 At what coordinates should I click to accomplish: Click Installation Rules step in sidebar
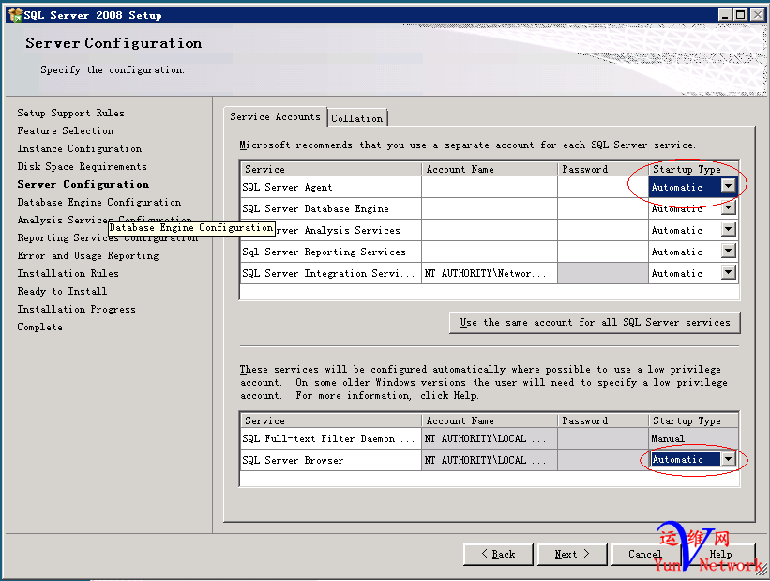pyautogui.click(x=68, y=273)
